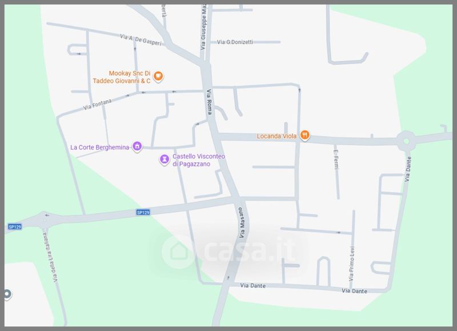Click Via G.Donizetti street name
The height and width of the screenshot is (331, 457).
[235, 42]
